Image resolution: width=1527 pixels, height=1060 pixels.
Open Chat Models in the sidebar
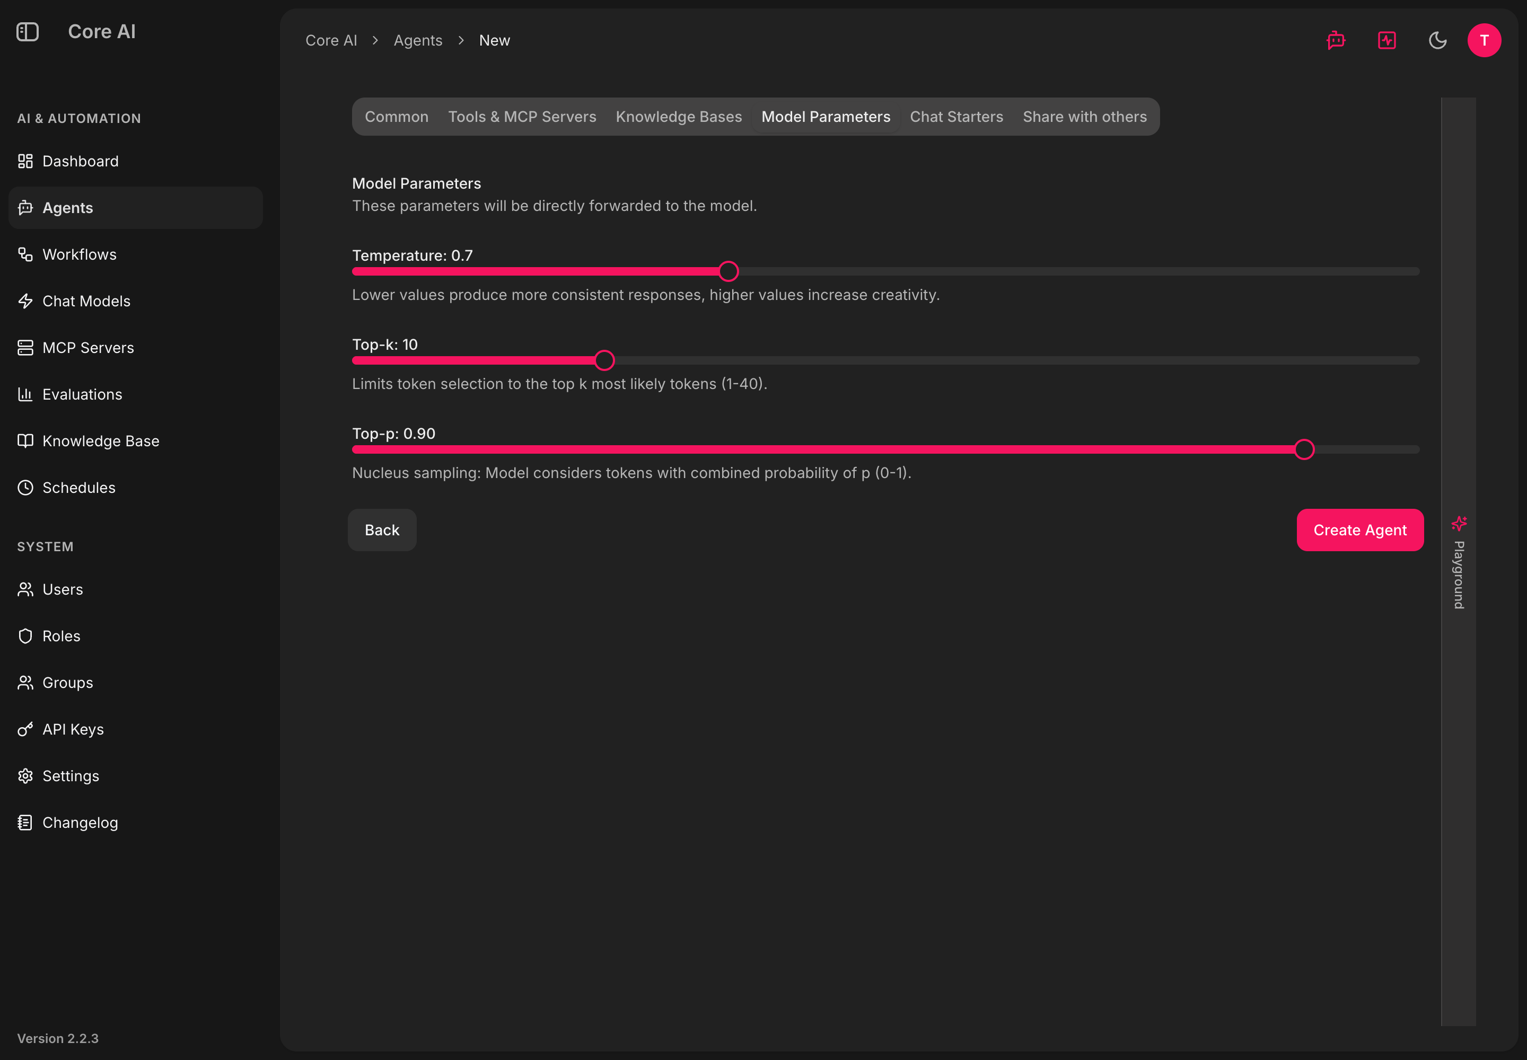136,301
